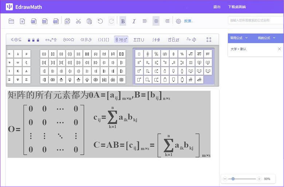Open settings gear icon
The image size is (284, 187).
178,21
